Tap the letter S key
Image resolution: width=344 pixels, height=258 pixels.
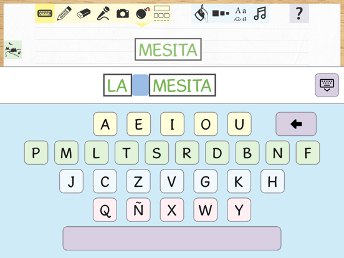pos(156,153)
